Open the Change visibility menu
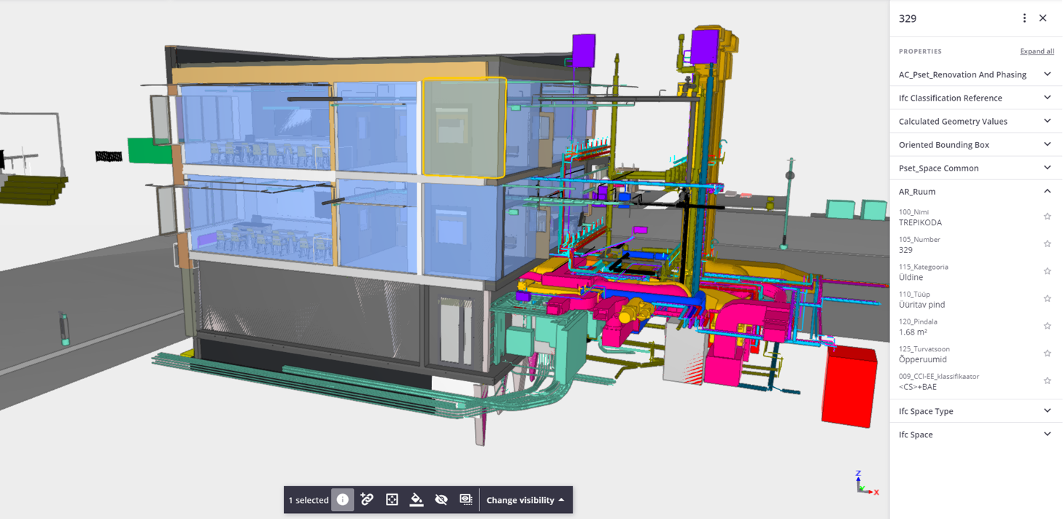The image size is (1063, 519). click(x=525, y=500)
